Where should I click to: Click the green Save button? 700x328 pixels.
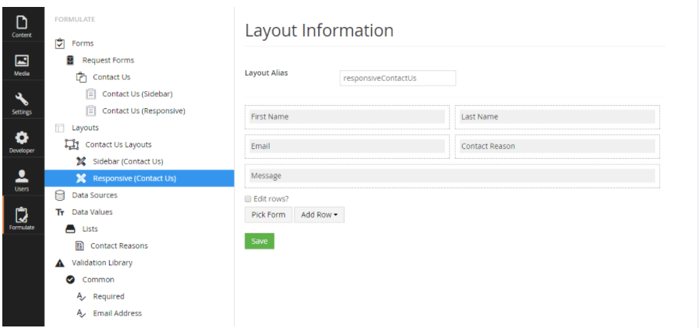260,241
